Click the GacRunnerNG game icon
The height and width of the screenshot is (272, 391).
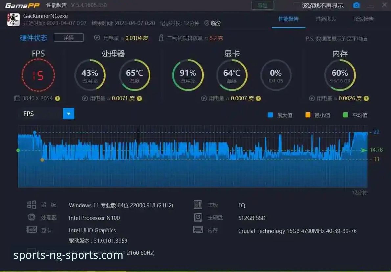(x=13, y=19)
